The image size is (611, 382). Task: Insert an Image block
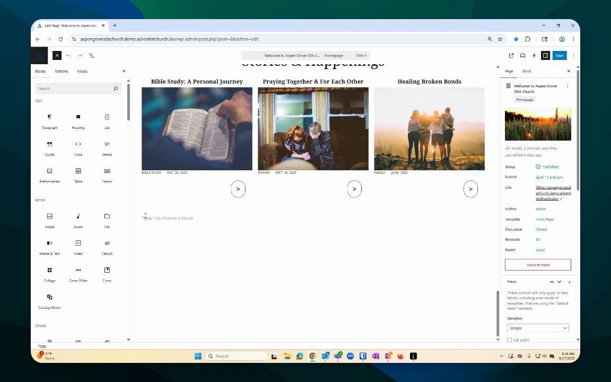coord(49,220)
